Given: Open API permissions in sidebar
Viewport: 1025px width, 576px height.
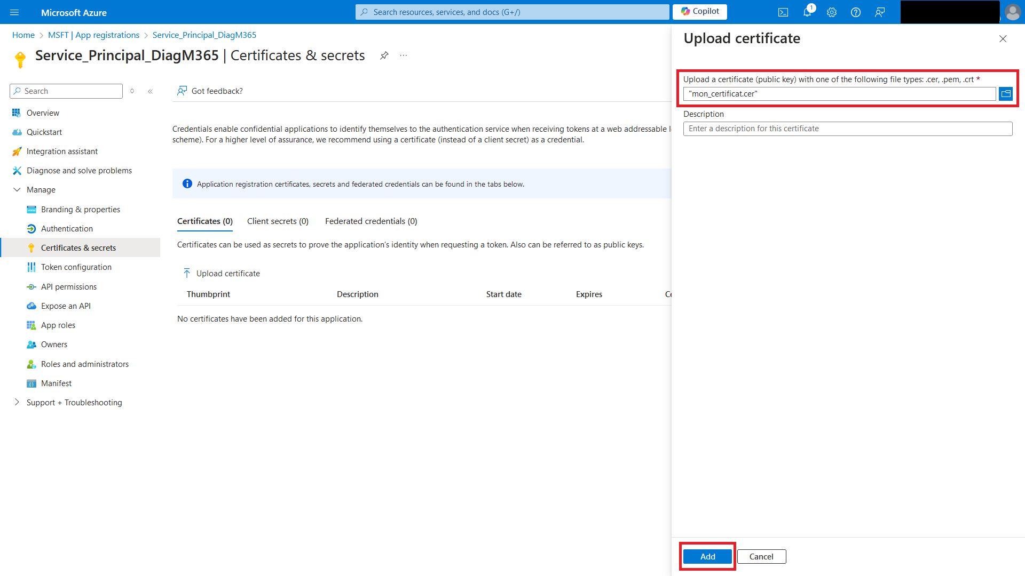Looking at the screenshot, I should [x=69, y=287].
